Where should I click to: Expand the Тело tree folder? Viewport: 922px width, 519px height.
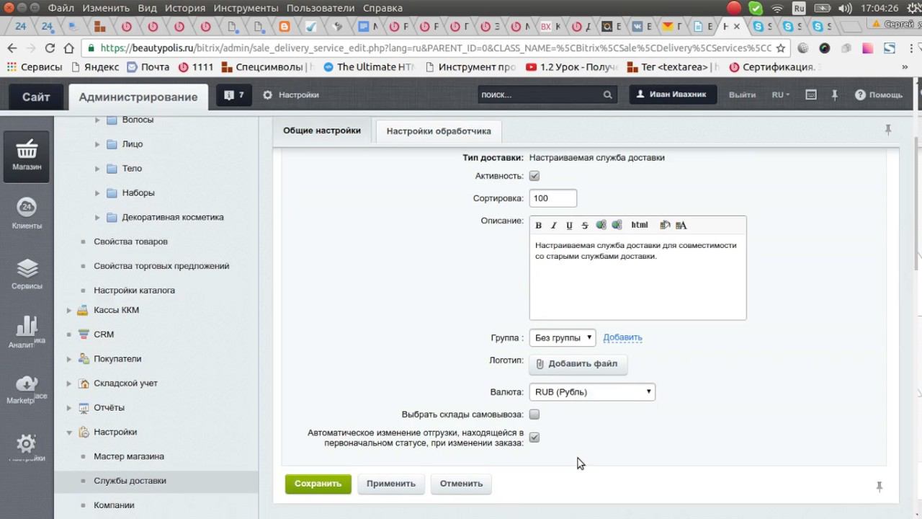[x=97, y=169]
